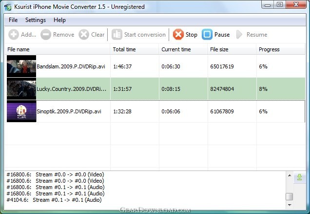Click the Remove minus icon
310x214 pixels.
coord(46,35)
